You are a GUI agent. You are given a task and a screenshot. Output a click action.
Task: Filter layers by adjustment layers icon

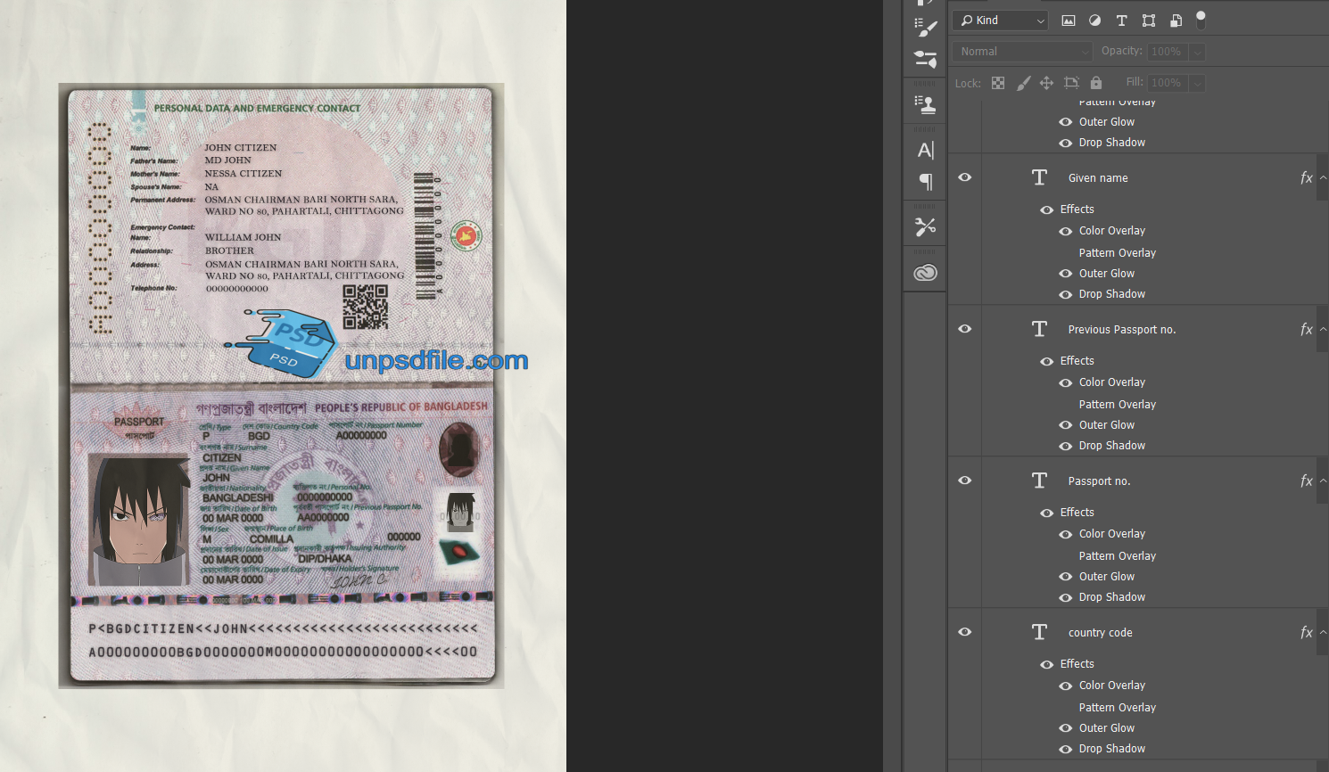click(1094, 21)
